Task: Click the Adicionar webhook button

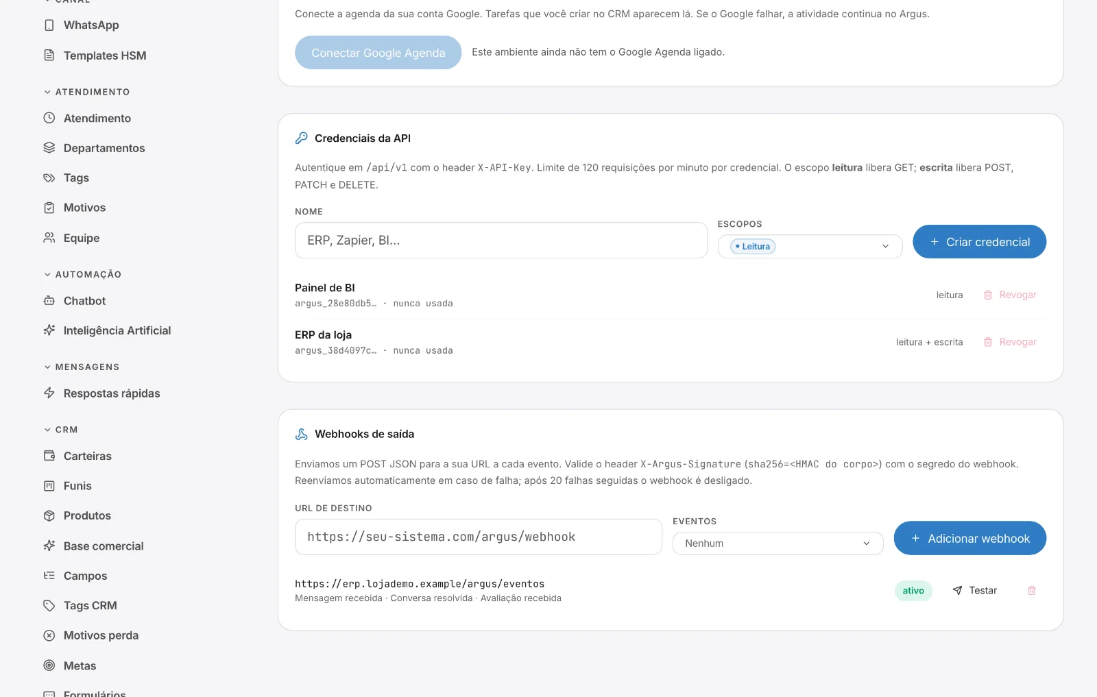Action: 969,539
